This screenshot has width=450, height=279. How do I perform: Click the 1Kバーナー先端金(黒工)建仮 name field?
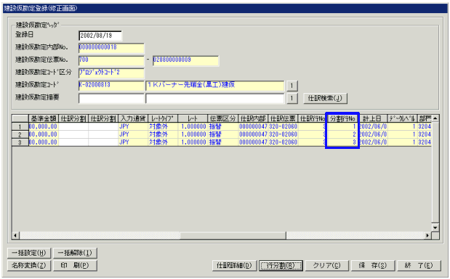(215, 86)
